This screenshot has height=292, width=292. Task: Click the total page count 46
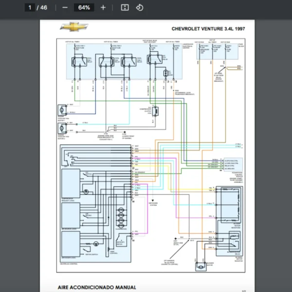44,8
